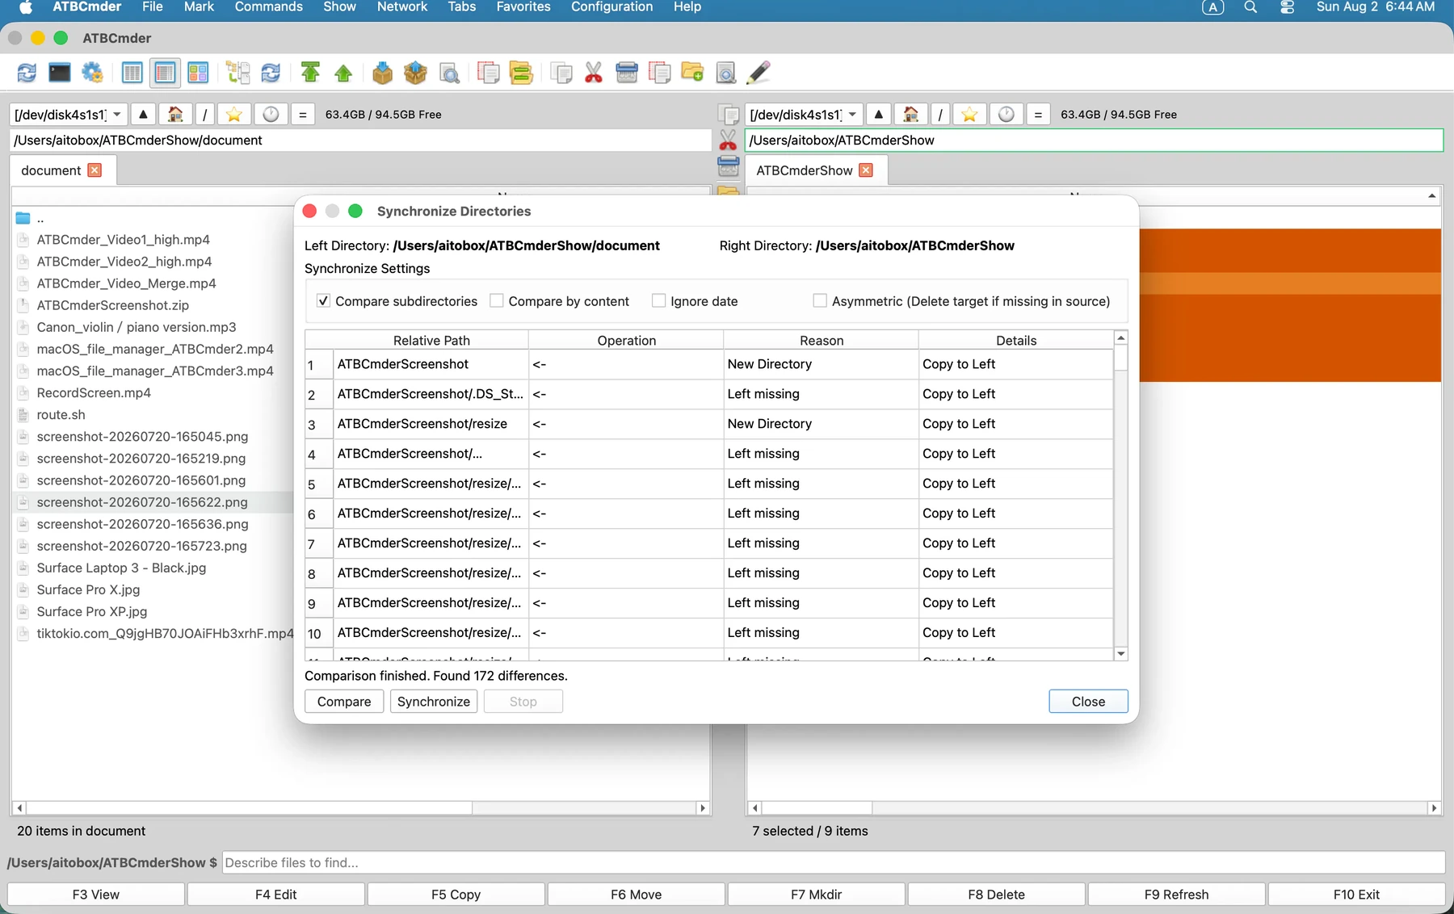
Task: Click the Describe files to find field
Action: (x=834, y=862)
